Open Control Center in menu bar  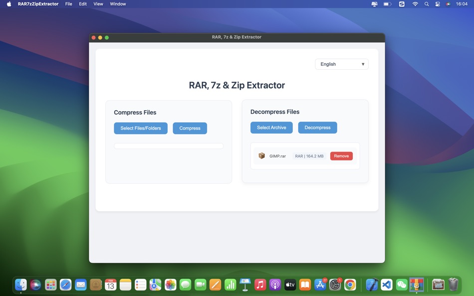click(x=438, y=4)
